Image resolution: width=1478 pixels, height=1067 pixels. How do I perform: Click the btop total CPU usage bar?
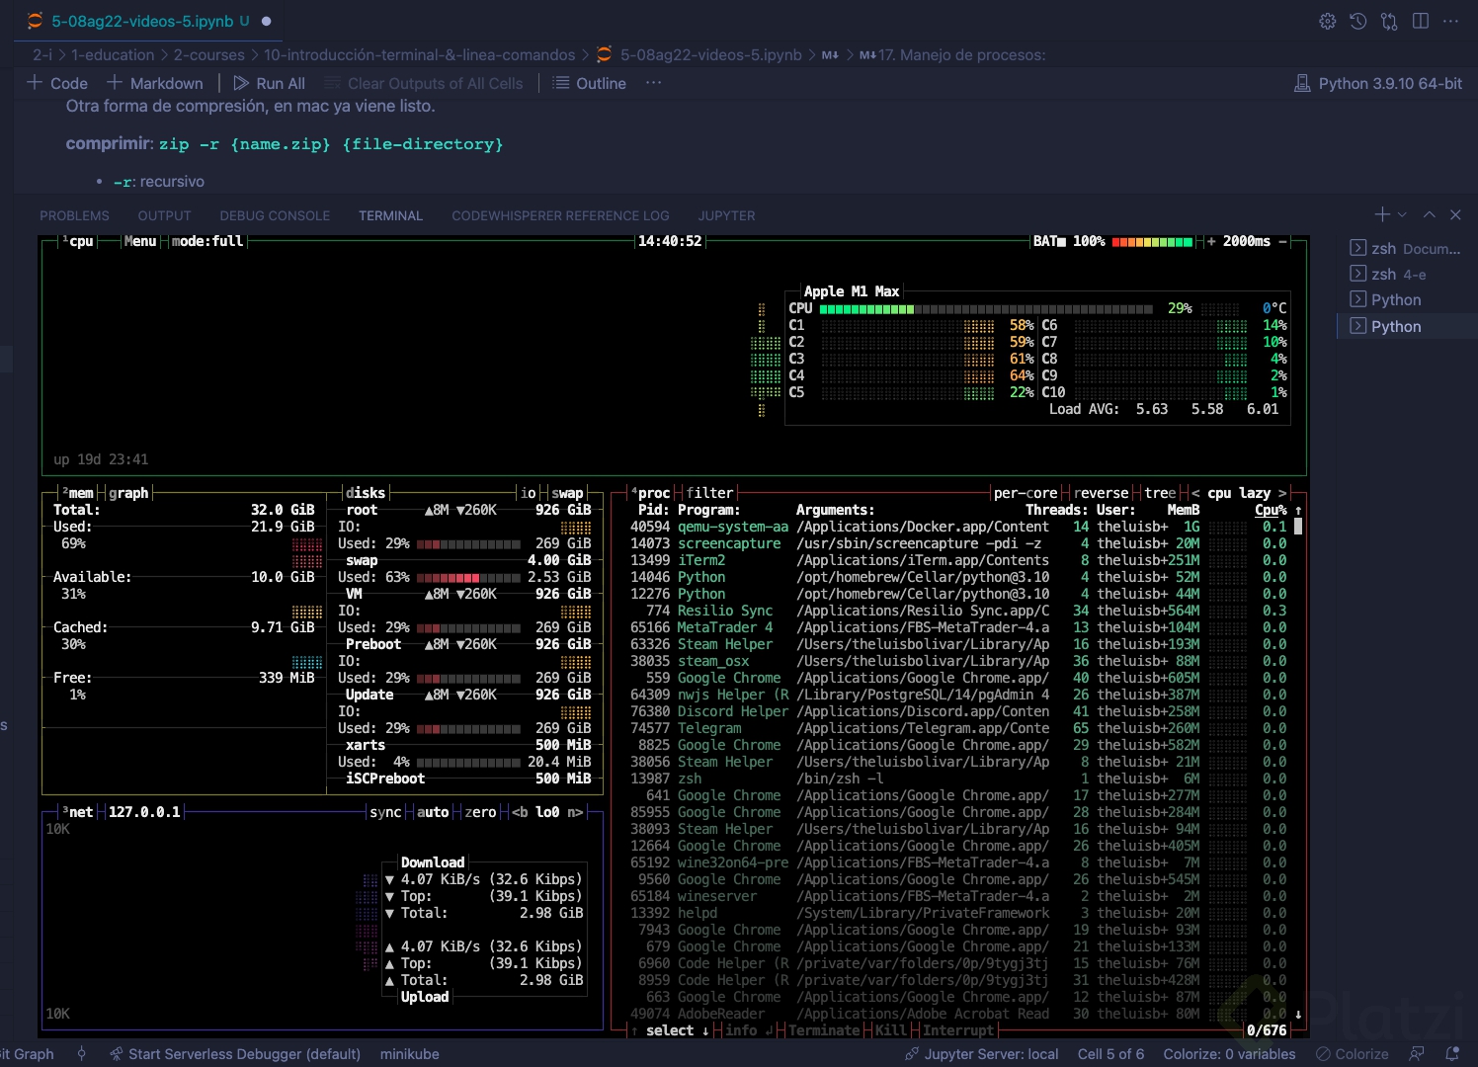tap(986, 308)
